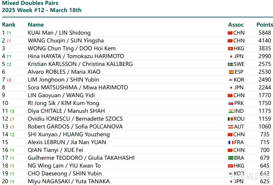Click the Rank column header
273x185 pixels.
9,25
